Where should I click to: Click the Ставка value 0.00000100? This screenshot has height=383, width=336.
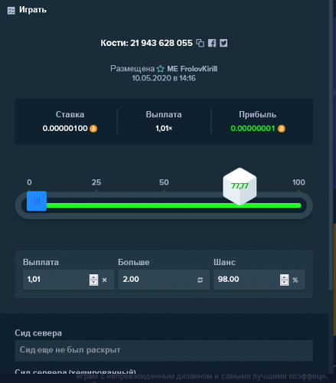pos(65,128)
